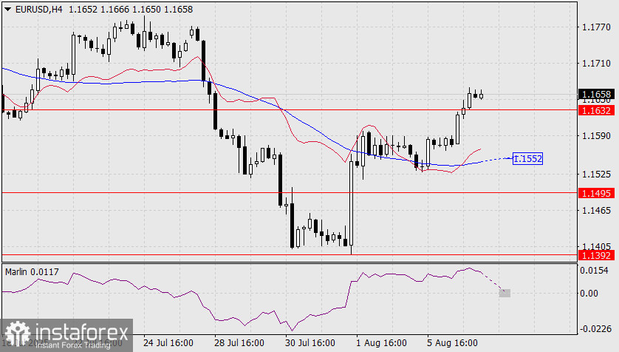Click the horizontal red line at 1.1495

290,193
